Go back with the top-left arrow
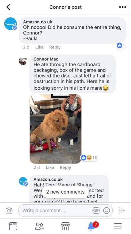This screenshot has height=234, width=131. pyautogui.click(x=8, y=7)
